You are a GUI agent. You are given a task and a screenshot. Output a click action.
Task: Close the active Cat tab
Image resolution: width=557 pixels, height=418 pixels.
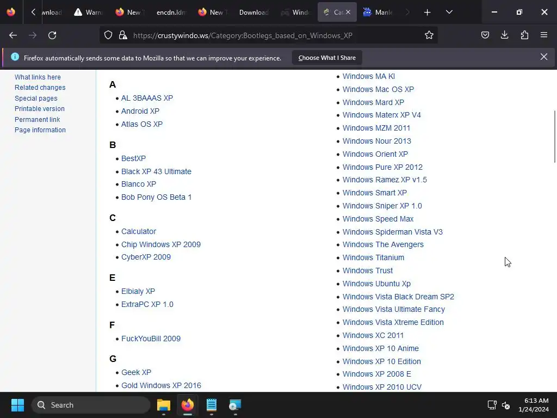pos(348,12)
